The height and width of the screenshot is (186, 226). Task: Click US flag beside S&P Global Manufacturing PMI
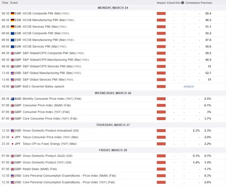[12, 73]
